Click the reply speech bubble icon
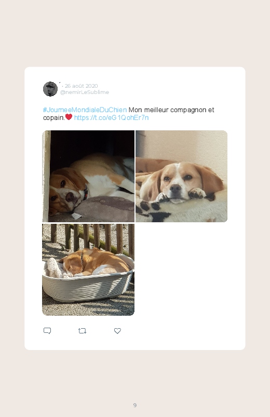The height and width of the screenshot is (417, 270). click(x=47, y=331)
